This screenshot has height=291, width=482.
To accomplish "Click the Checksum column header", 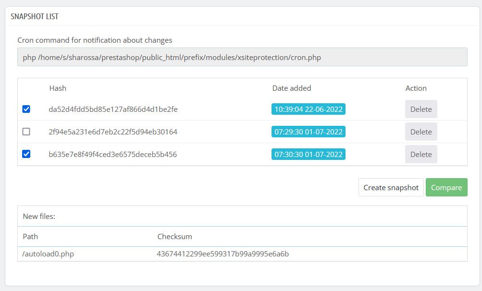I will coord(174,236).
